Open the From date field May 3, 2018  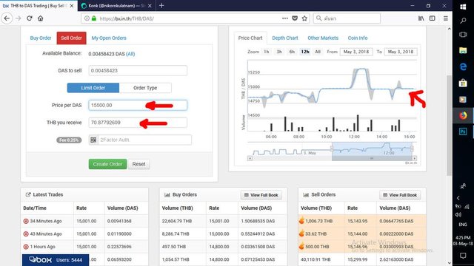(x=356, y=52)
